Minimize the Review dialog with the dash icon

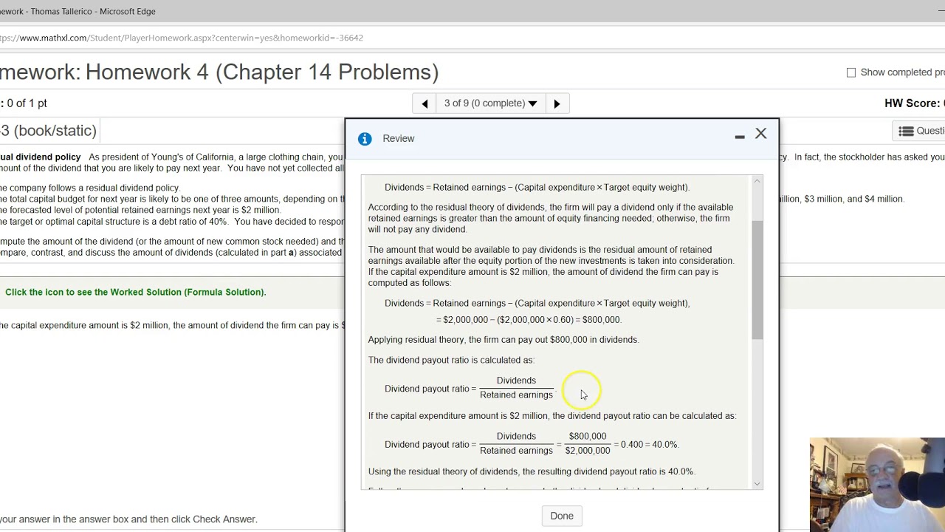click(740, 137)
